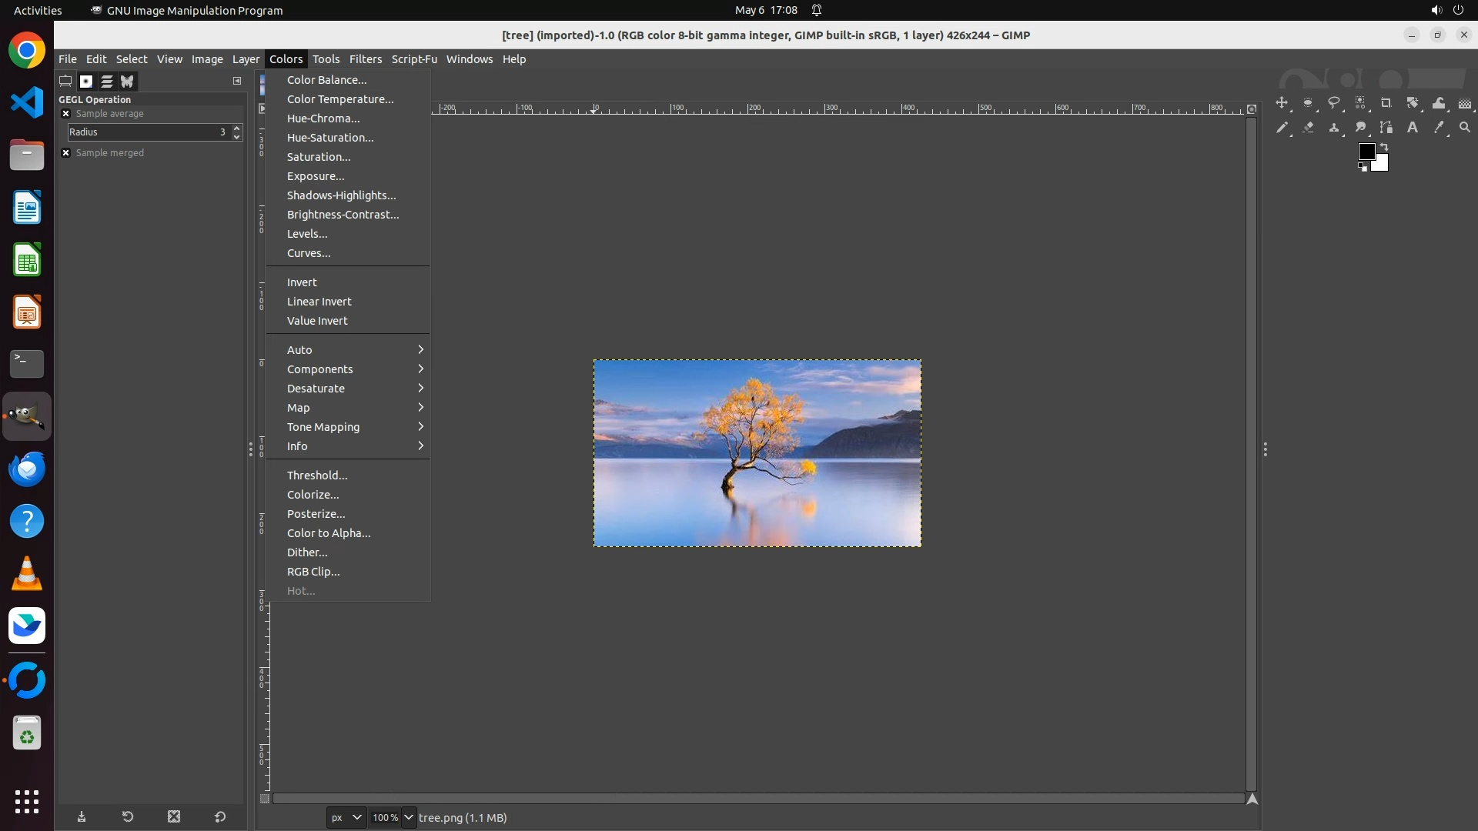Click the black foreground color swatch
Image resolution: width=1478 pixels, height=831 pixels.
click(x=1366, y=151)
